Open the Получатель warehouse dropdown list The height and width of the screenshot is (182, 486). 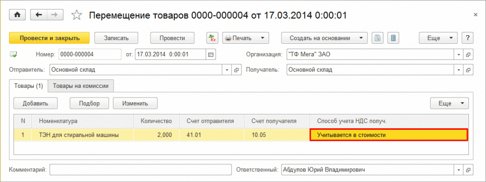coord(459,70)
